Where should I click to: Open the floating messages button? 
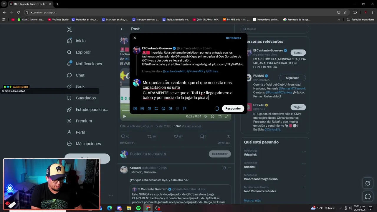pos(368,196)
